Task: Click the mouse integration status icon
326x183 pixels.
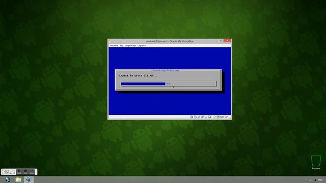Action: click(214, 117)
